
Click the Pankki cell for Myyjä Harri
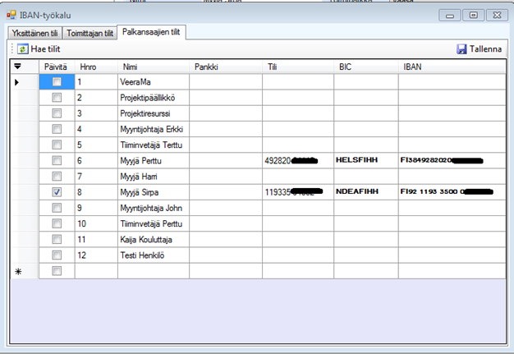(225, 176)
